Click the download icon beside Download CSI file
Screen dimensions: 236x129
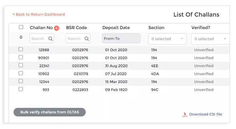click(x=185, y=114)
